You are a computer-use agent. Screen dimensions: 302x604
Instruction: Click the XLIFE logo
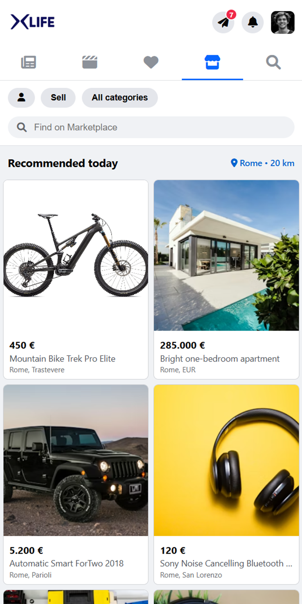(33, 22)
